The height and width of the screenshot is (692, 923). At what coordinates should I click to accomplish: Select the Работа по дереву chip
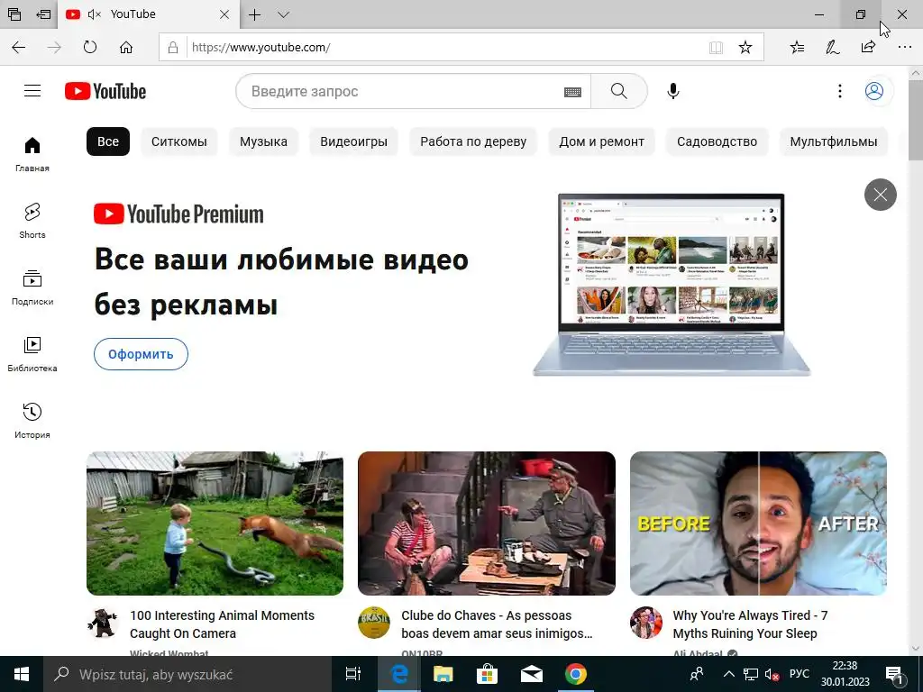tap(473, 141)
